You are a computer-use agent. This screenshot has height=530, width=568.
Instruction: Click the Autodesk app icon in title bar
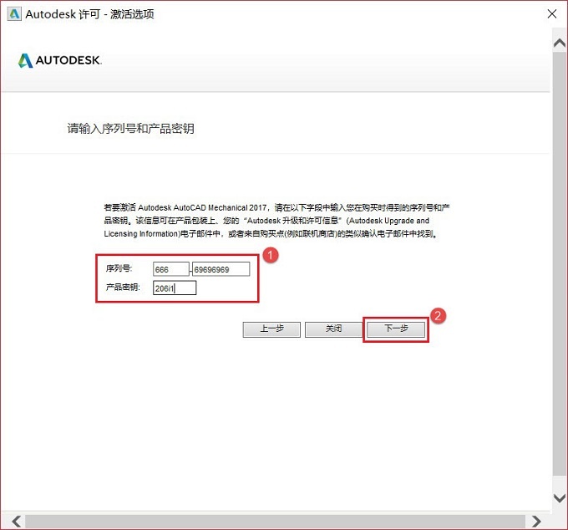[14, 14]
